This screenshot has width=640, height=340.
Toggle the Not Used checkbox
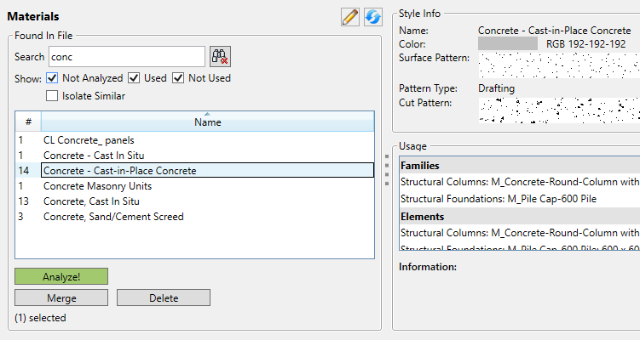178,77
